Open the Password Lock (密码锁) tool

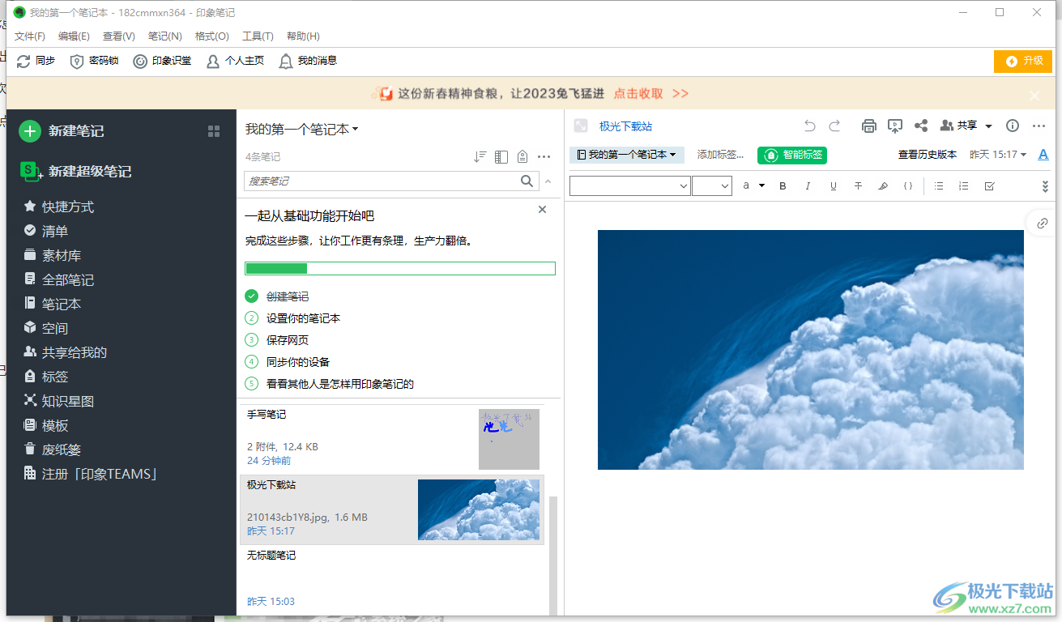tap(95, 61)
